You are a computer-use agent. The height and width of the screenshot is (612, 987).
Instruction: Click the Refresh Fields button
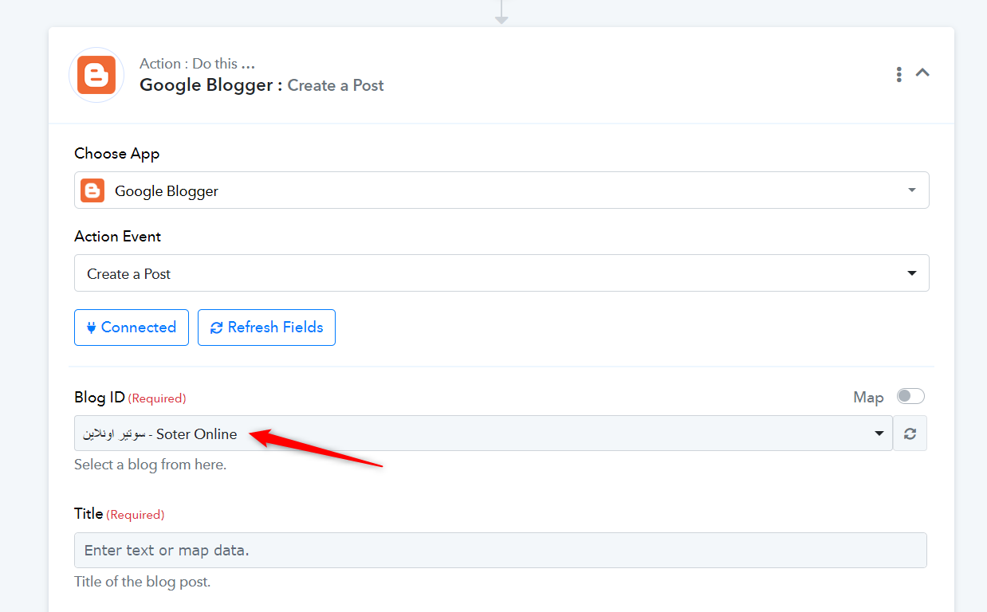pos(266,328)
